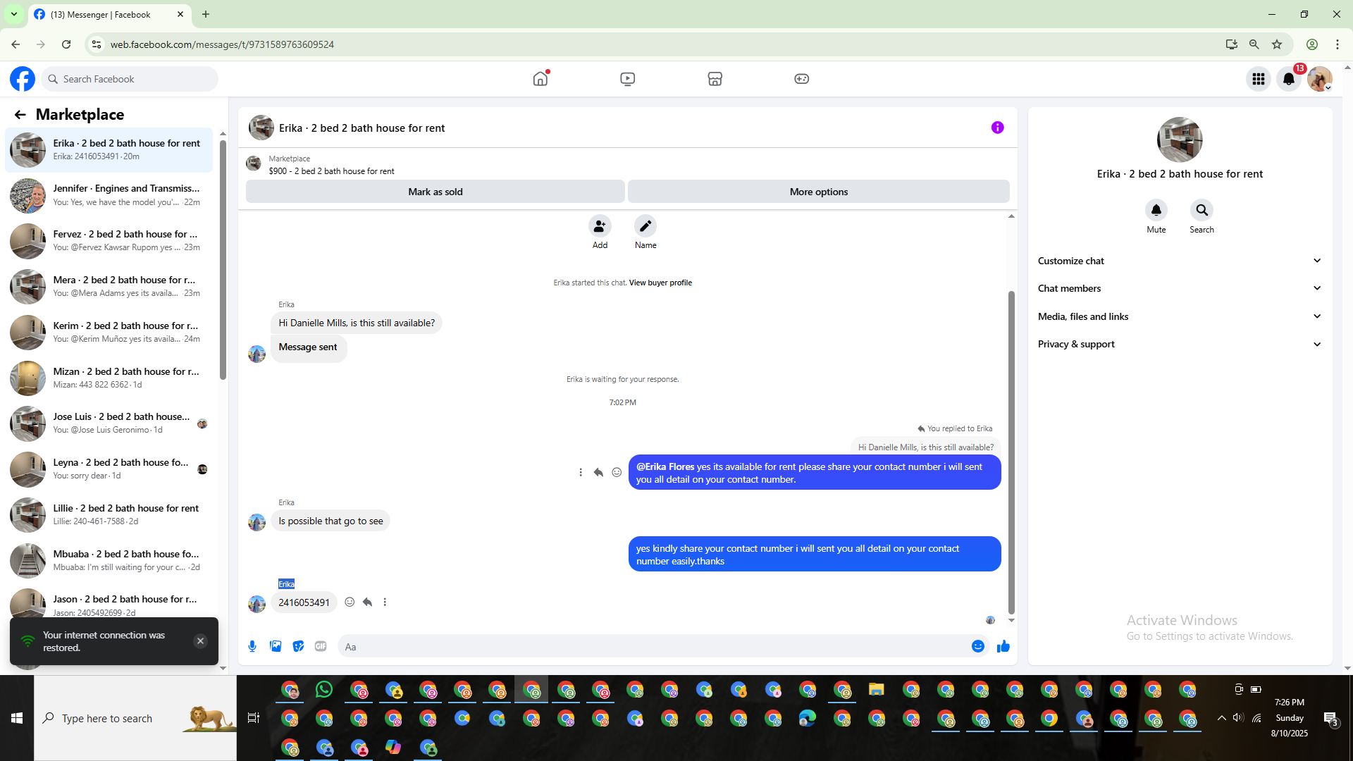Click the notifications bell icon
This screenshot has height=761, width=1353.
1288,79
